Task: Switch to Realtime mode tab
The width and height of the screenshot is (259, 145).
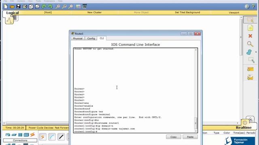Action: coord(244,128)
